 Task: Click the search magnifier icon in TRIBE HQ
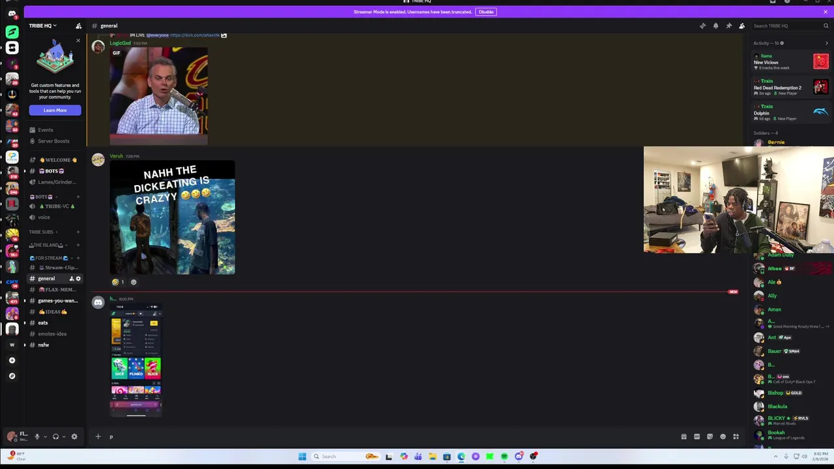pos(826,26)
